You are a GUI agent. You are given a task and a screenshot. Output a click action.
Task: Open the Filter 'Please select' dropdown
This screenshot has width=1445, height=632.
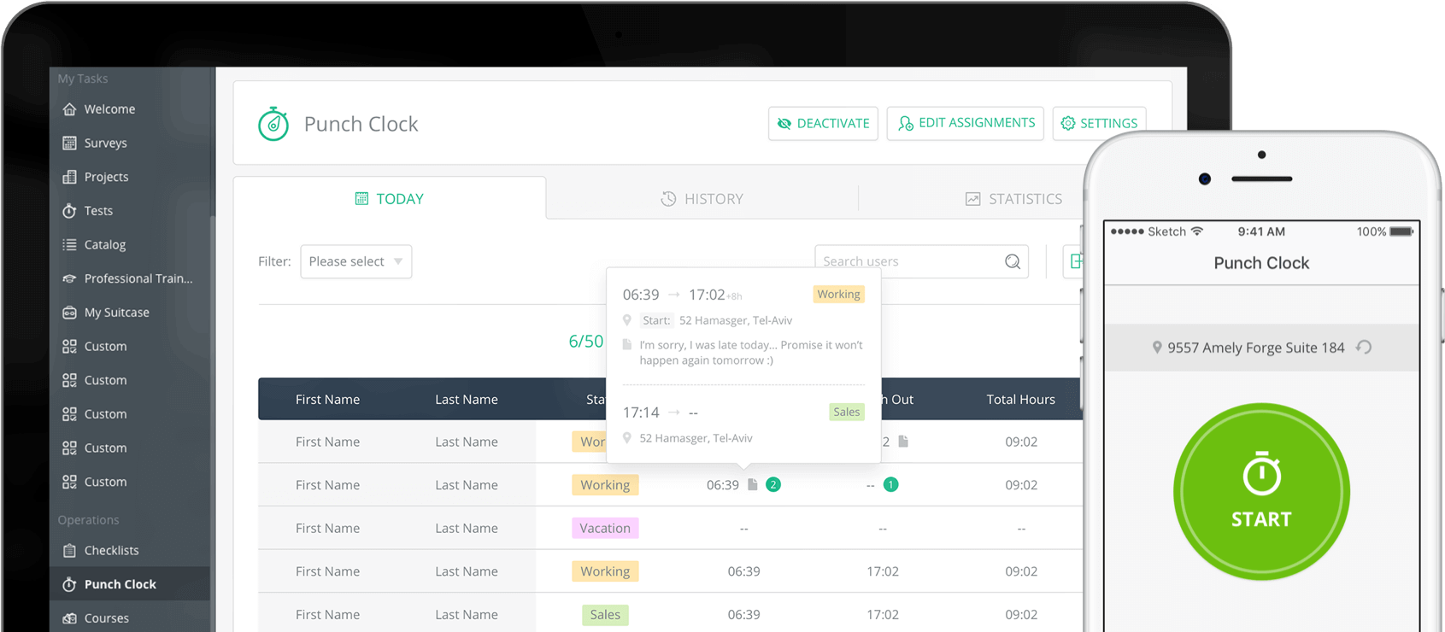pos(356,261)
